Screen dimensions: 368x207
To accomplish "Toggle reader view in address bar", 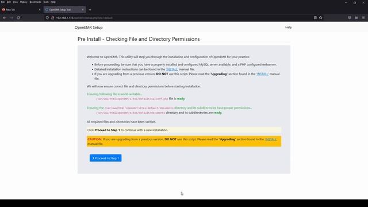I will pyautogui.click(x=315, y=18).
